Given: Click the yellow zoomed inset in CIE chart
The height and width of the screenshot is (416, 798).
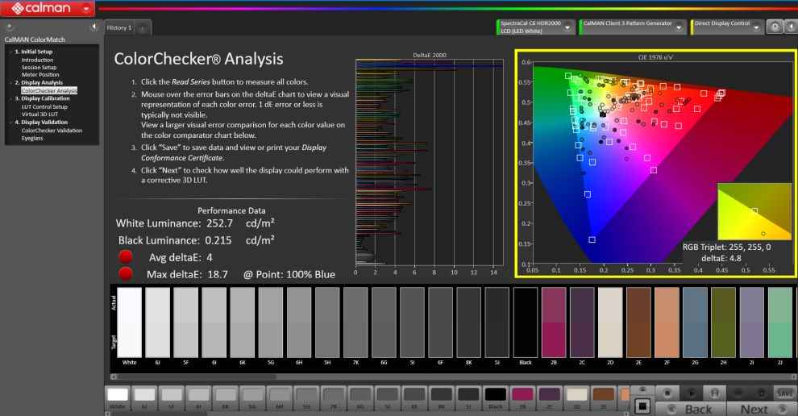Looking at the screenshot, I should pos(754,211).
